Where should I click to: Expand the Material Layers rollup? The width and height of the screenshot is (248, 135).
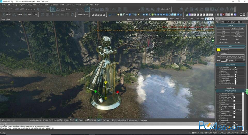coord(230,88)
